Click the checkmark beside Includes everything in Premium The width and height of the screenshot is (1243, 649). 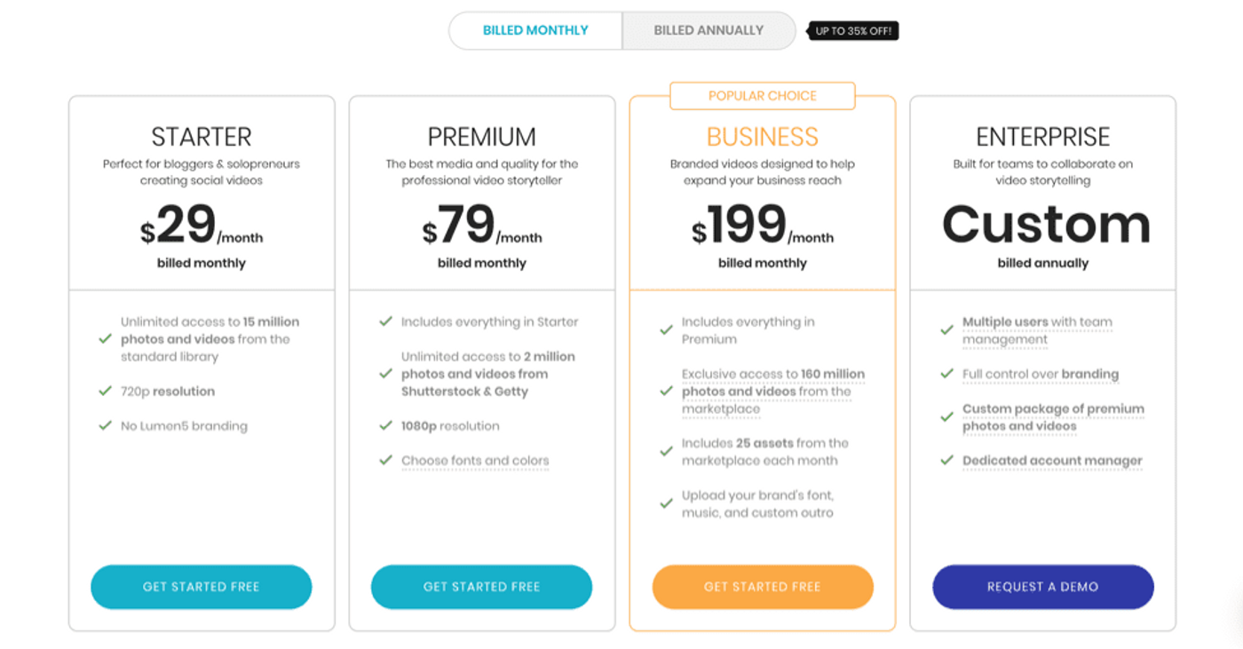pos(666,330)
